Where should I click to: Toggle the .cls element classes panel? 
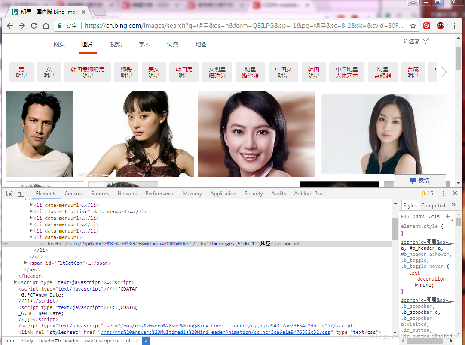[x=434, y=216]
